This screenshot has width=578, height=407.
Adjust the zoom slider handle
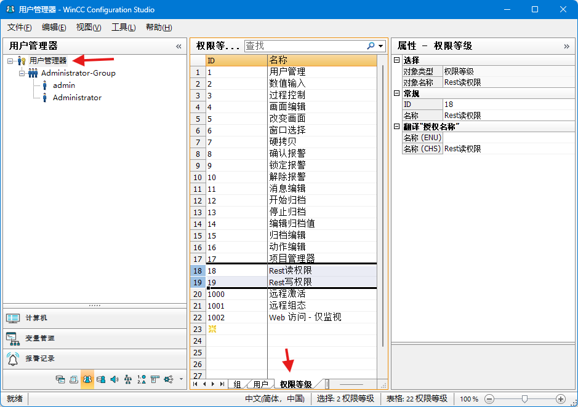tap(524, 399)
